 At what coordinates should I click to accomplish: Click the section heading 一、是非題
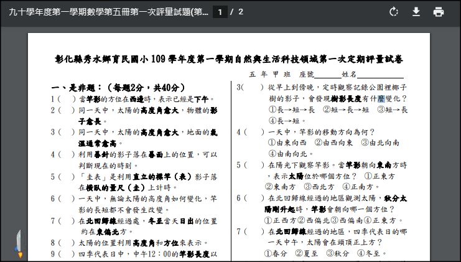pyautogui.click(x=118, y=88)
